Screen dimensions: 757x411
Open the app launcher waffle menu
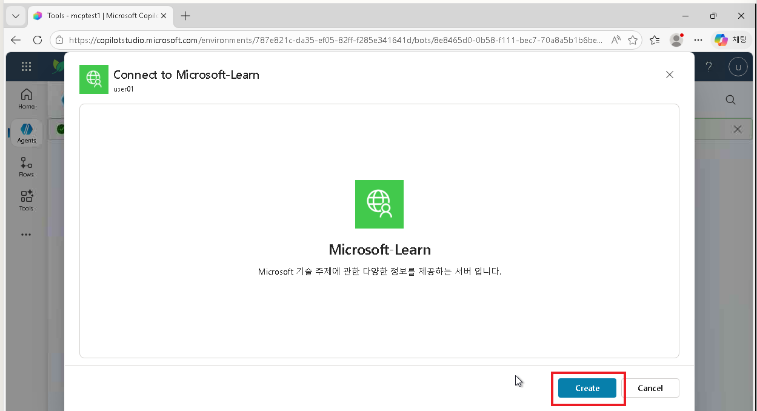click(26, 67)
